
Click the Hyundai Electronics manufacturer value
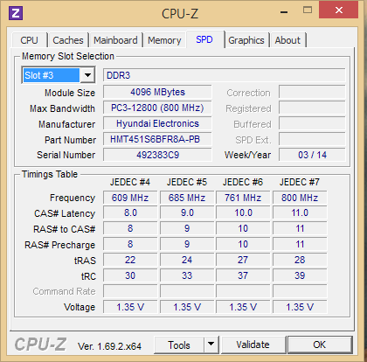point(157,123)
